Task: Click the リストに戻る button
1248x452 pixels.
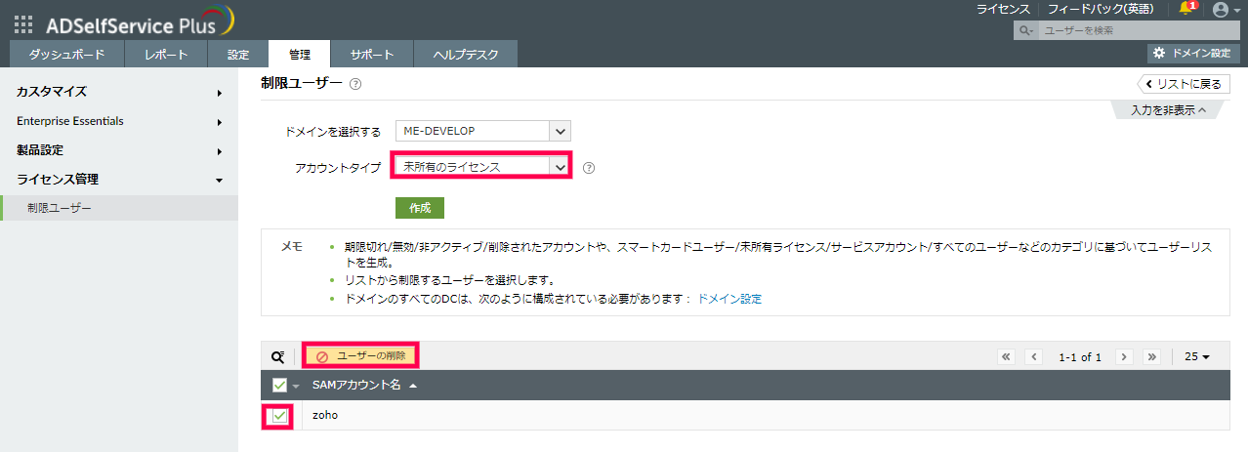Action: pyautogui.click(x=1183, y=84)
